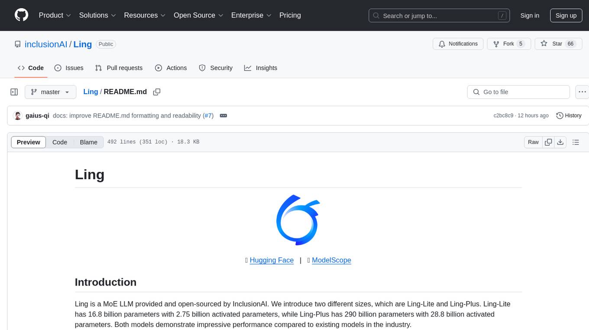Viewport: 589px width, 330px height.
Task: Expand the Product menu
Action: [55, 15]
